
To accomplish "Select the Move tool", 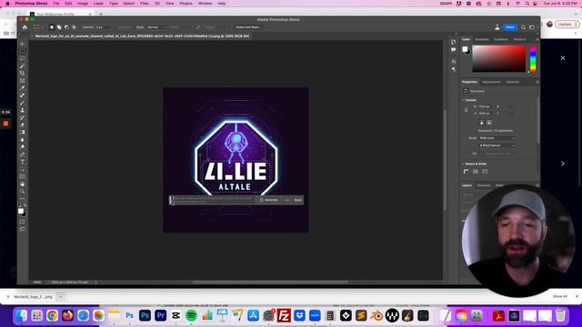I will [22, 44].
